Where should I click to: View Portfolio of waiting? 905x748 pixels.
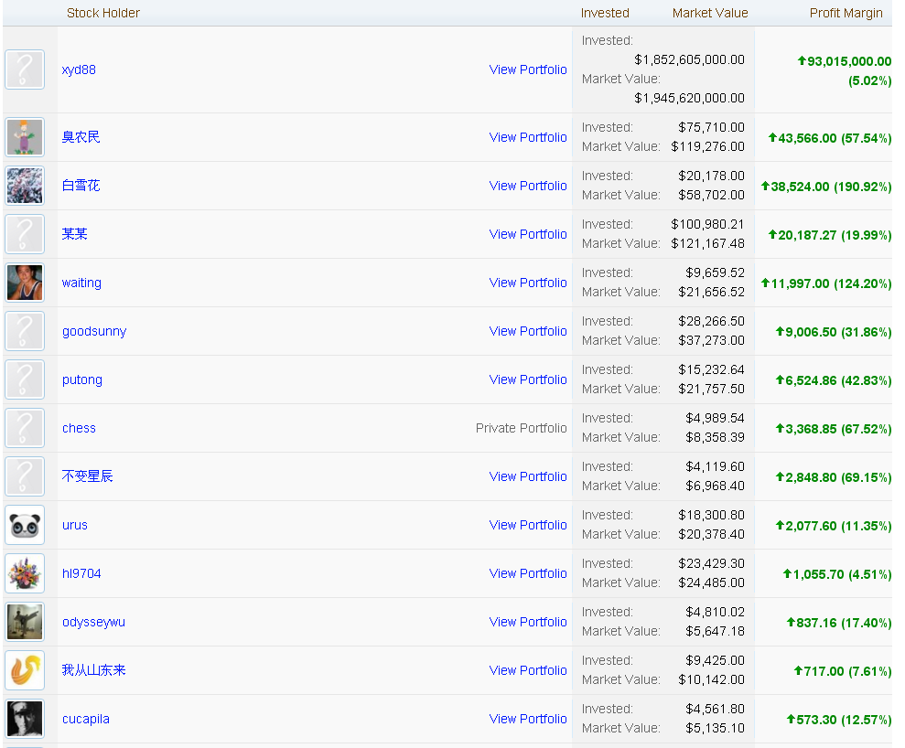click(x=528, y=283)
